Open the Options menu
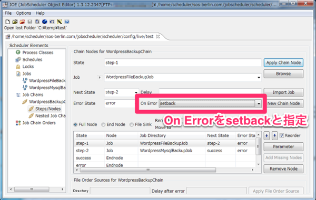The width and height of the screenshot is (316, 200). coord(24,13)
